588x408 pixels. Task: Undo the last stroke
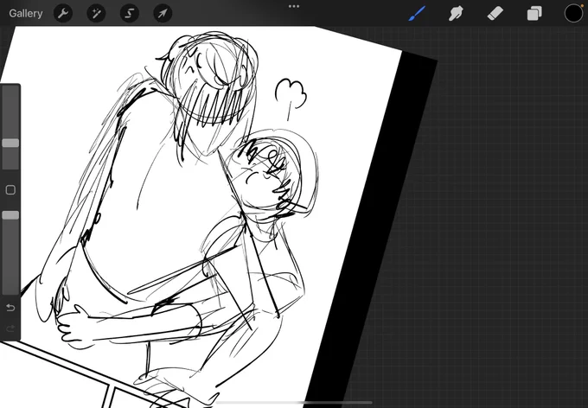tap(10, 308)
